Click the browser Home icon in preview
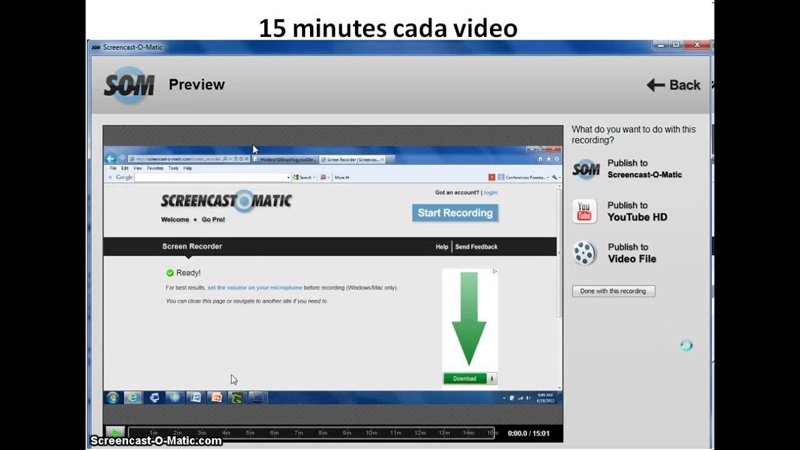This screenshot has width=800, height=450. (541, 159)
